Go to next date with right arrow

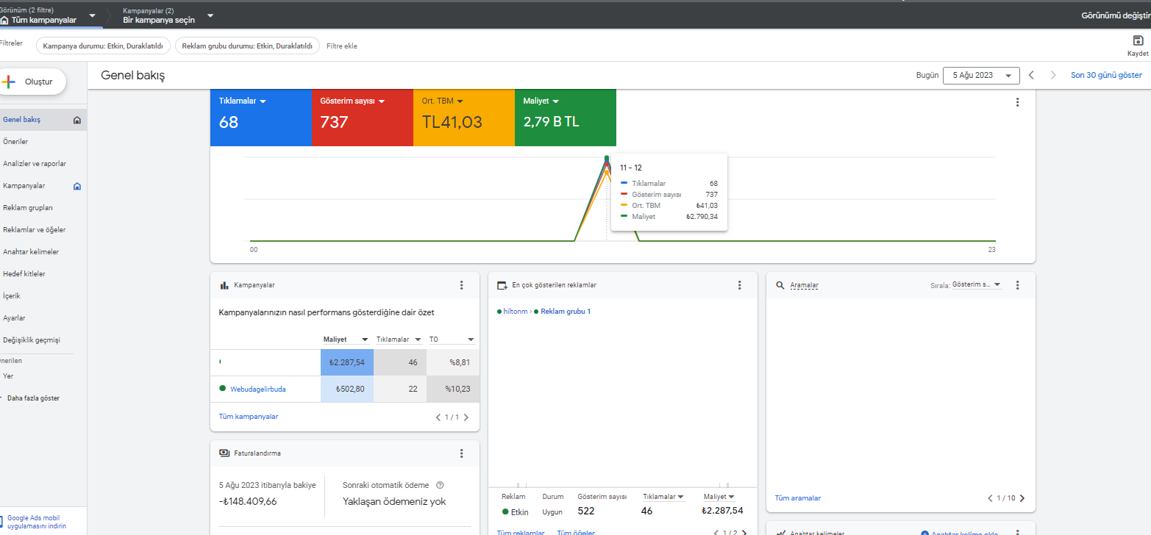pyautogui.click(x=1053, y=75)
